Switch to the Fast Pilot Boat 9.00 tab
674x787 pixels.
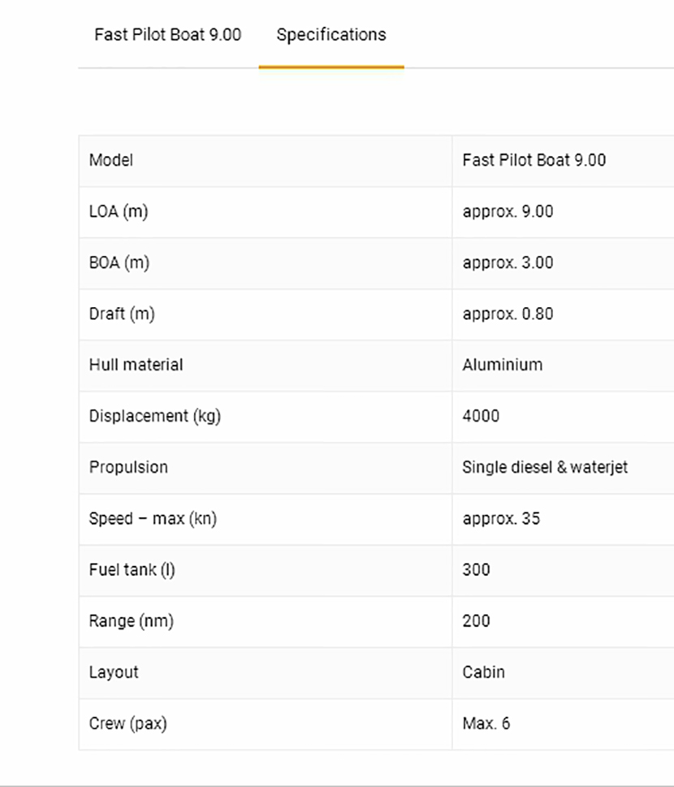[x=167, y=35]
